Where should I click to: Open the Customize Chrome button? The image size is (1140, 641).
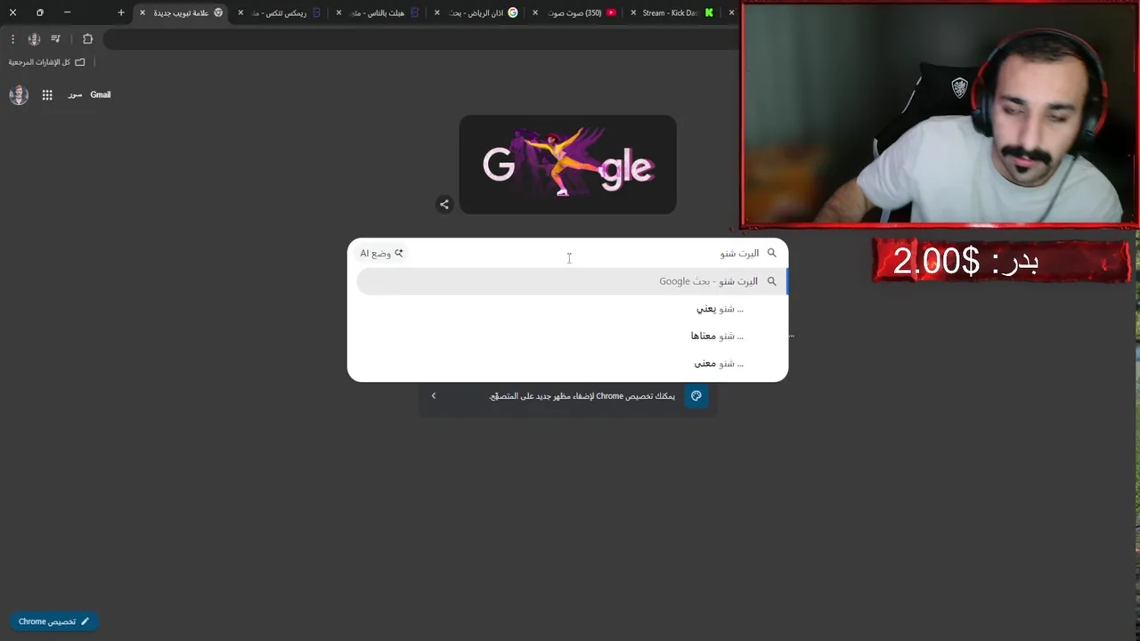(x=53, y=621)
